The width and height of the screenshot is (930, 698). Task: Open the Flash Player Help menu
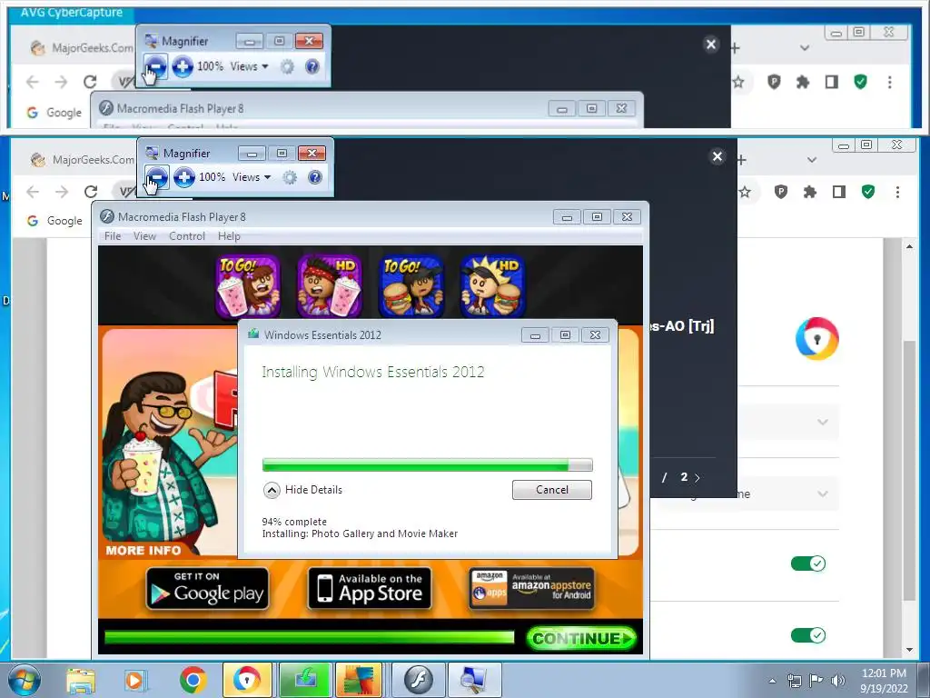click(229, 236)
